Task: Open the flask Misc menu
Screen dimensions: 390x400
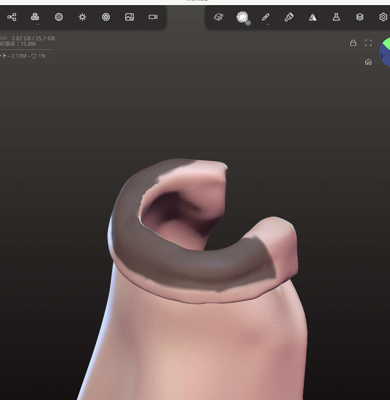Action: tap(336, 17)
